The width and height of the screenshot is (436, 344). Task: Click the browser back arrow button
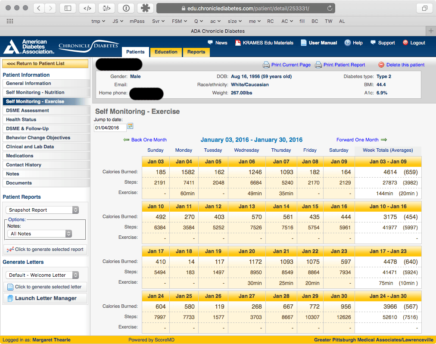click(39, 8)
